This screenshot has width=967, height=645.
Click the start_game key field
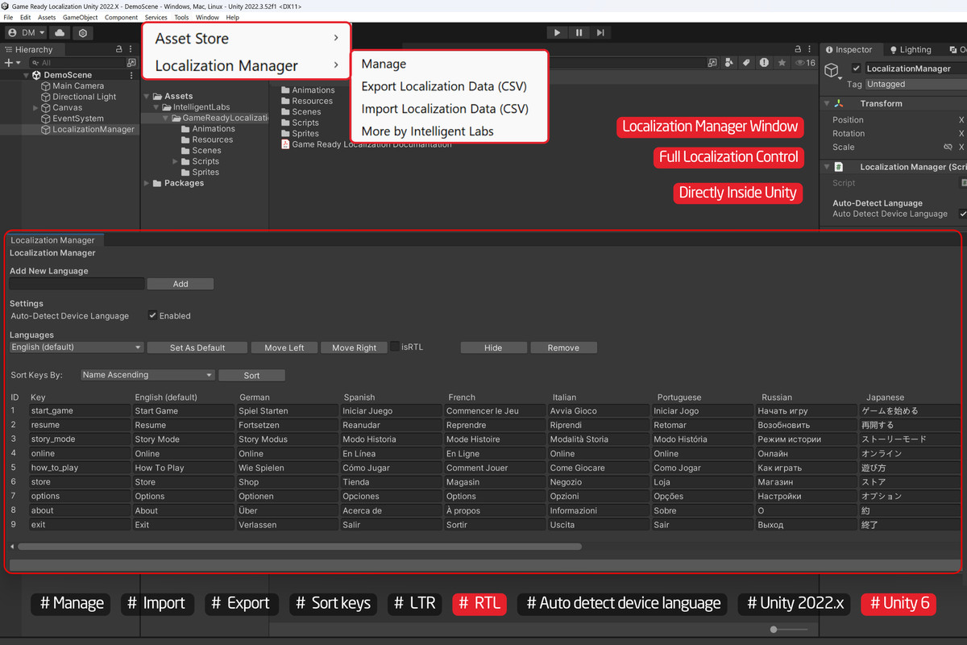(79, 410)
